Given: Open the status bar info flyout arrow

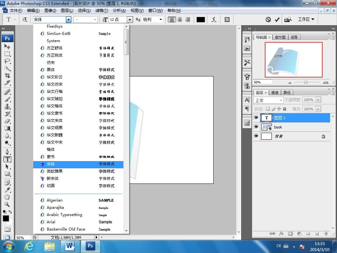Looking at the screenshot, I should coord(96,237).
